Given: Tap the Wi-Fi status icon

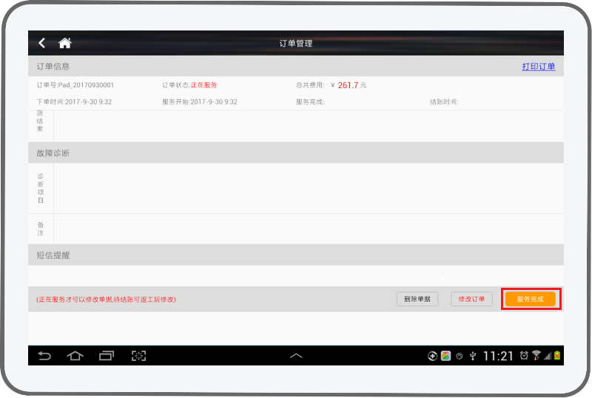Looking at the screenshot, I should click(536, 356).
